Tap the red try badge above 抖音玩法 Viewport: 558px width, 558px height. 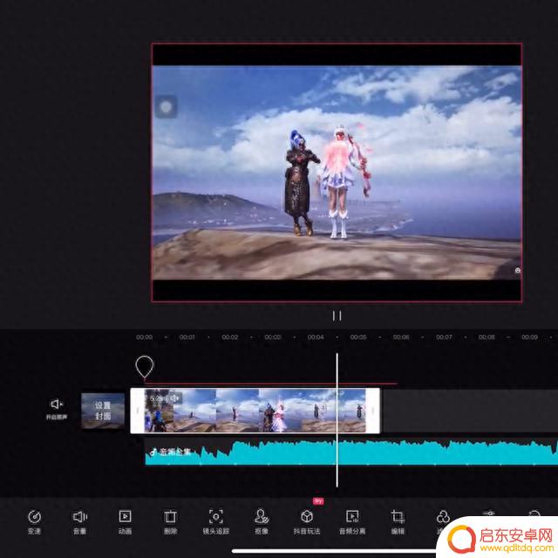click(318, 501)
